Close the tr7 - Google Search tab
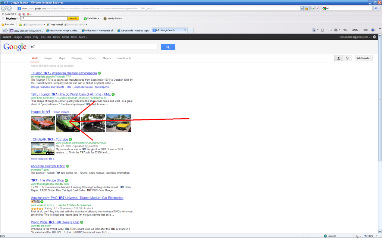Image resolution: width=382 pixels, height=238 pixels. [x=185, y=30]
